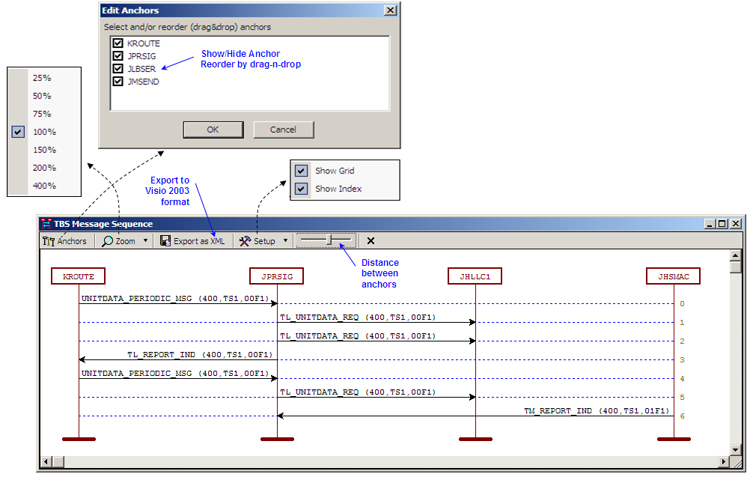The image size is (750, 477).
Task: Maximize the TBS Message Sequence window
Action: point(722,224)
